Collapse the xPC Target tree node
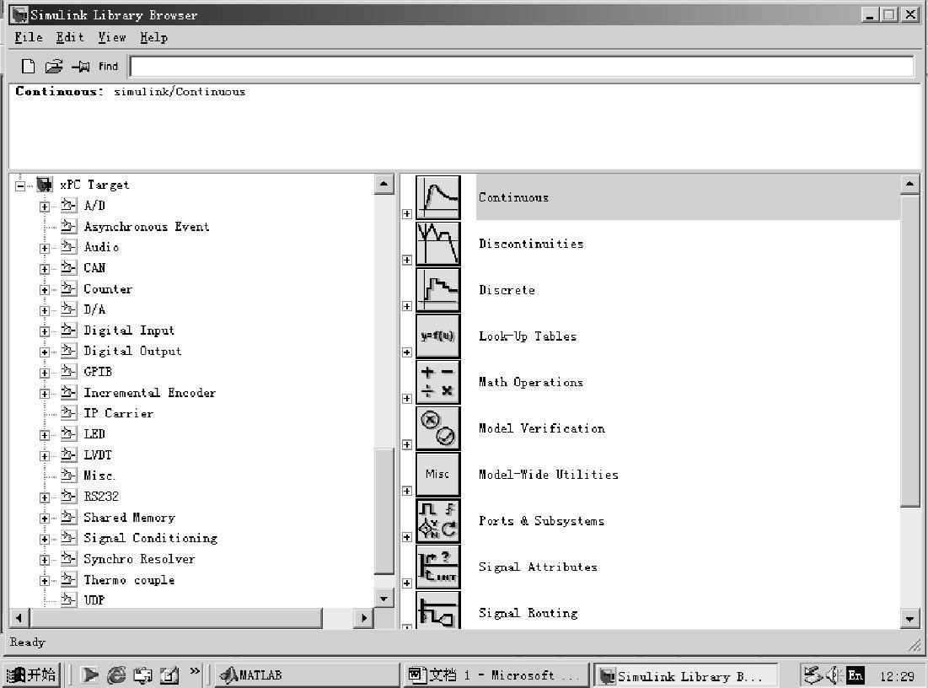Screen dimensions: 928x688 [x=20, y=186]
